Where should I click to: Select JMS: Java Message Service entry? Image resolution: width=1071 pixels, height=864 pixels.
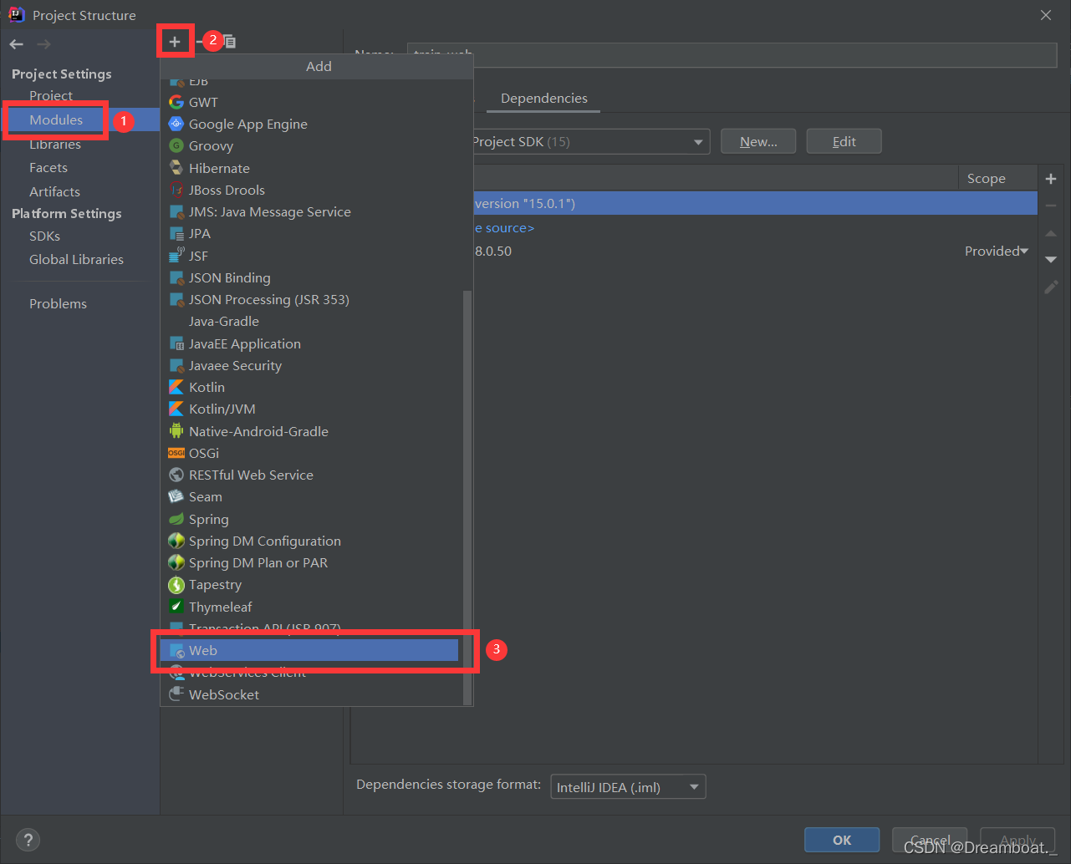309,211
